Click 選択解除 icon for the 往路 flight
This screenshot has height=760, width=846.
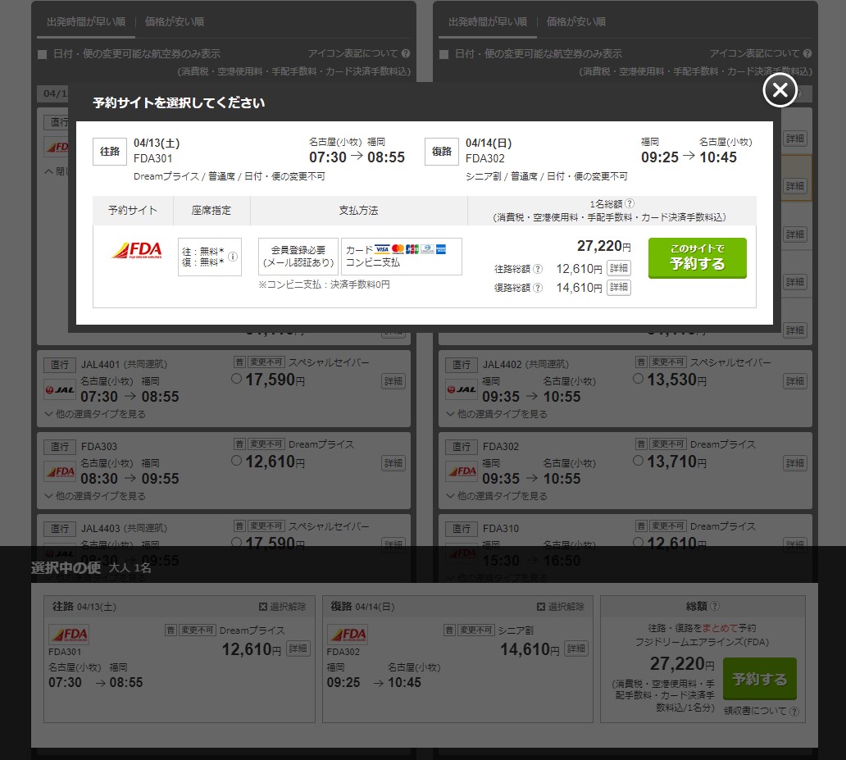(x=263, y=607)
